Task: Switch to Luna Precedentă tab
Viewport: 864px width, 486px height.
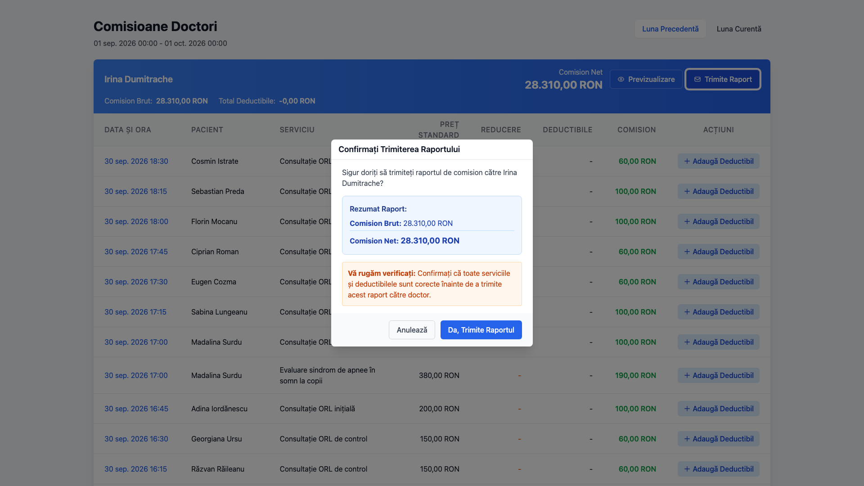Action: tap(670, 29)
